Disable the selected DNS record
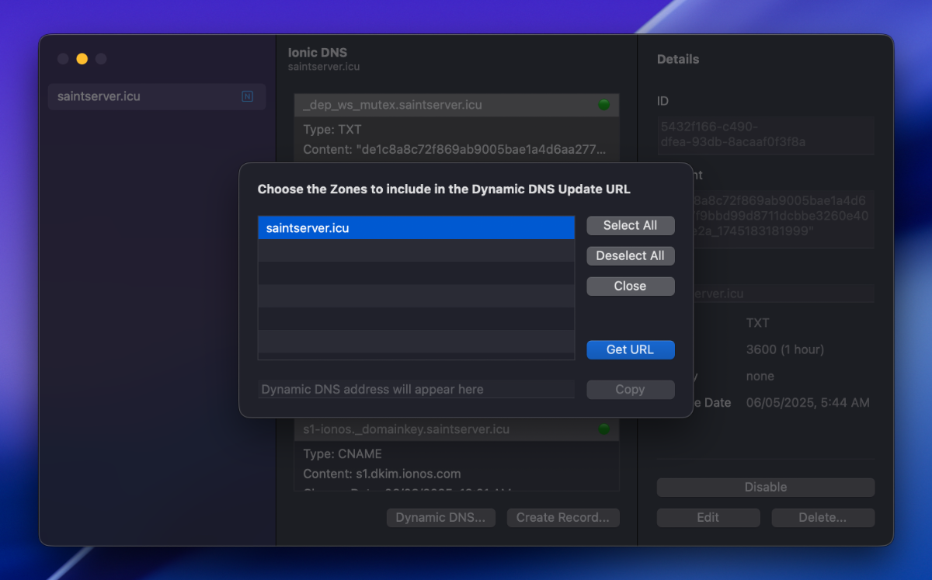 point(765,487)
